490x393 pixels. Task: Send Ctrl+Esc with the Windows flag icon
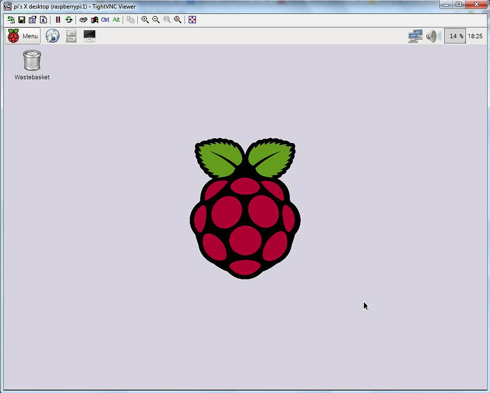pyautogui.click(x=94, y=20)
